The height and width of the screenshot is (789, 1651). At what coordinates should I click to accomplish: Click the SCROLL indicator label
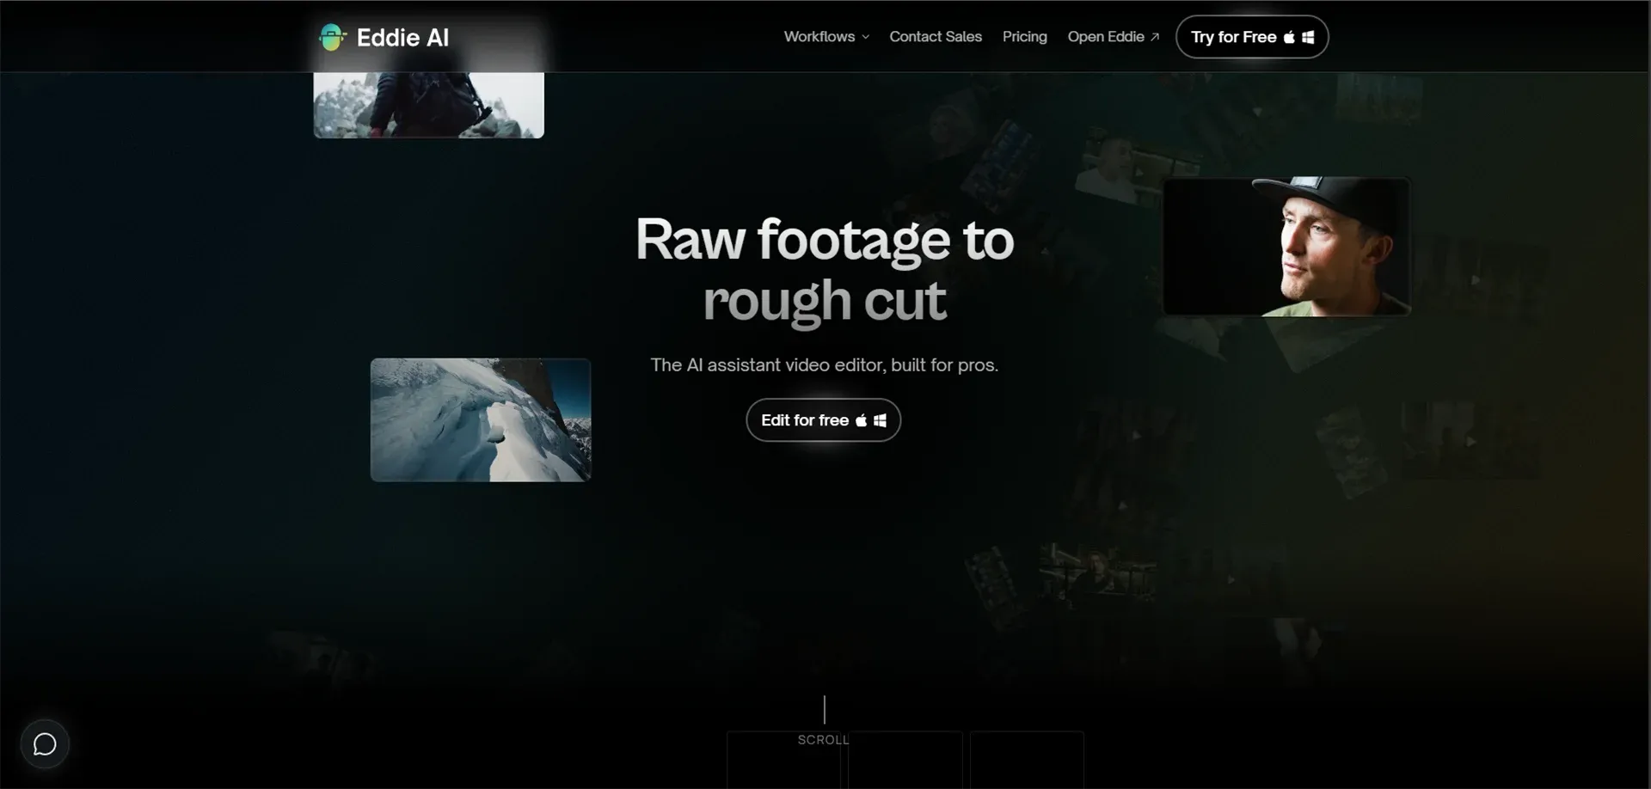[823, 739]
